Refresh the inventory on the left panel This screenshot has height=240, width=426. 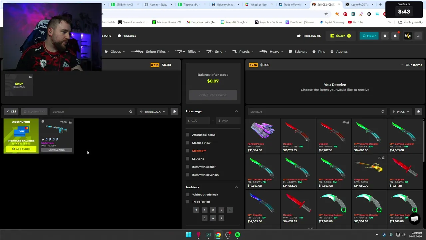pyautogui.click(x=174, y=112)
